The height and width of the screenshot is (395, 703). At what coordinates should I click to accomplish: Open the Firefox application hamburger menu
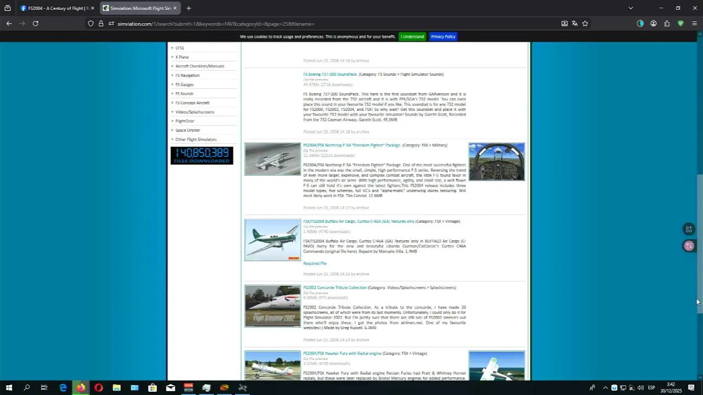(694, 24)
